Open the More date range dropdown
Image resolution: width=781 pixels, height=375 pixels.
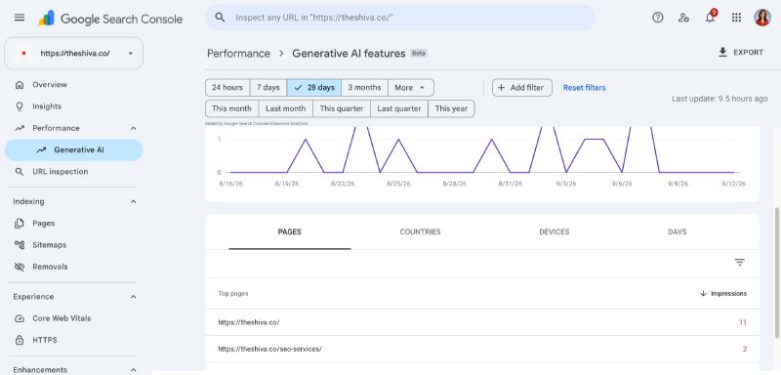410,88
